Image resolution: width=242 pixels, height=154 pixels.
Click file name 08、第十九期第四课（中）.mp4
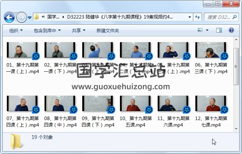60,121
